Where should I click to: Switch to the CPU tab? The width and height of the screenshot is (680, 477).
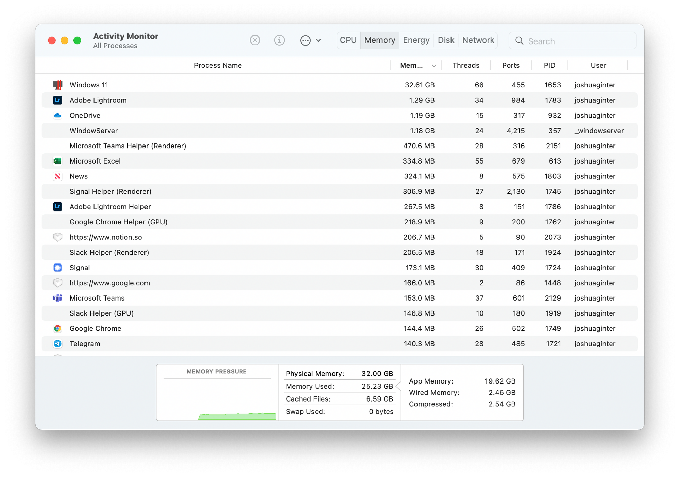tap(348, 40)
